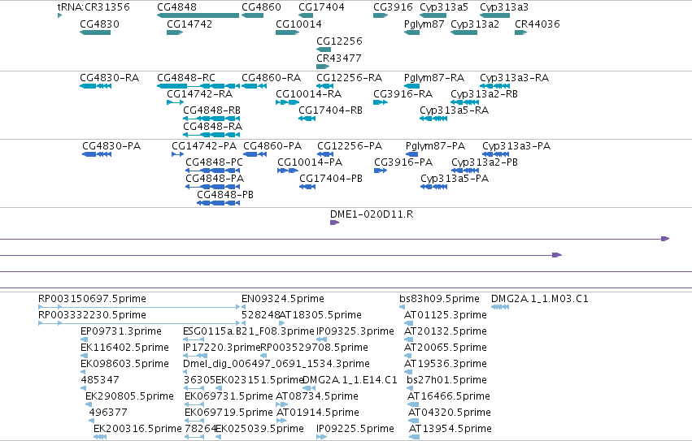Image resolution: width=692 pixels, height=441 pixels.
Task: Click the Pglym87-PA protein feature
Action: click(411, 154)
